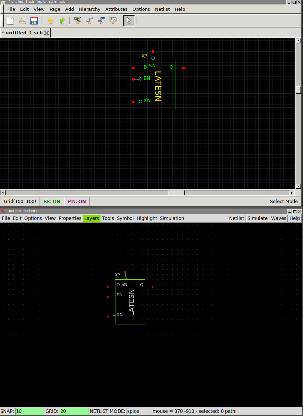Viewport: 303px width, 416px height.
Task: Open the Hierarchy menu in lepton-schematic
Action: point(89,9)
